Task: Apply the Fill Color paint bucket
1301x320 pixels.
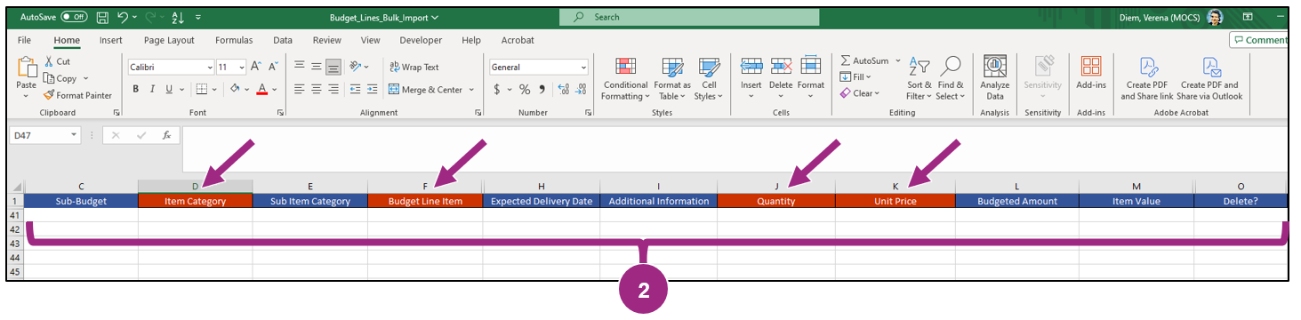Action: 234,89
